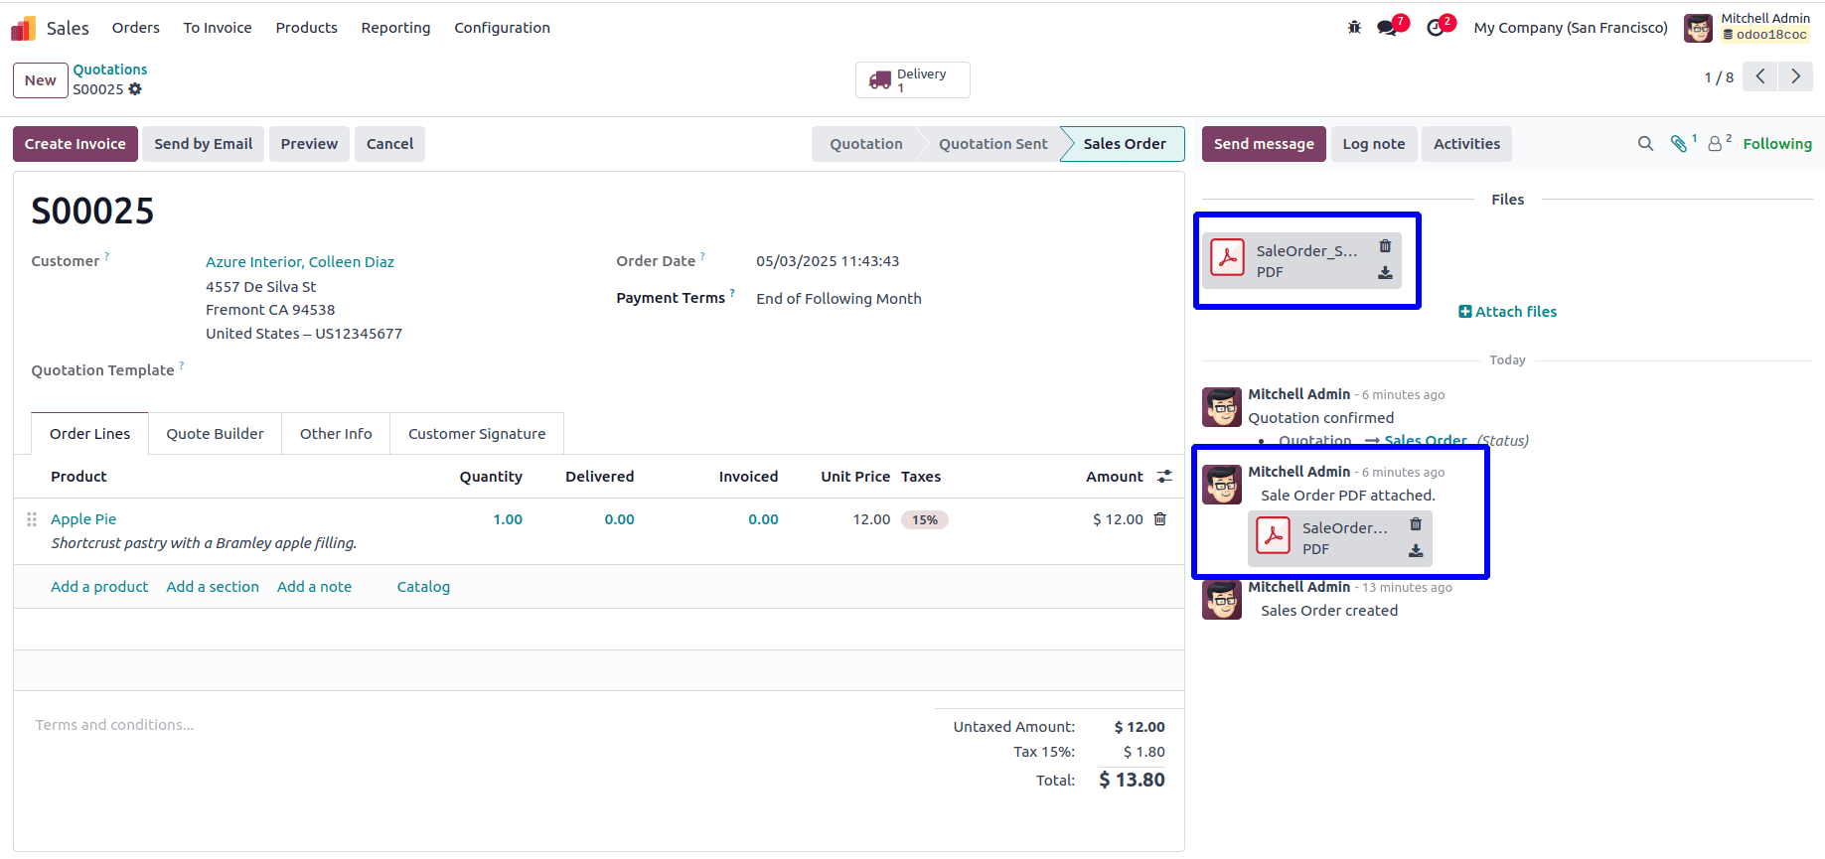
Task: Download the SaleOrder PDF in Files
Action: pos(1385,273)
